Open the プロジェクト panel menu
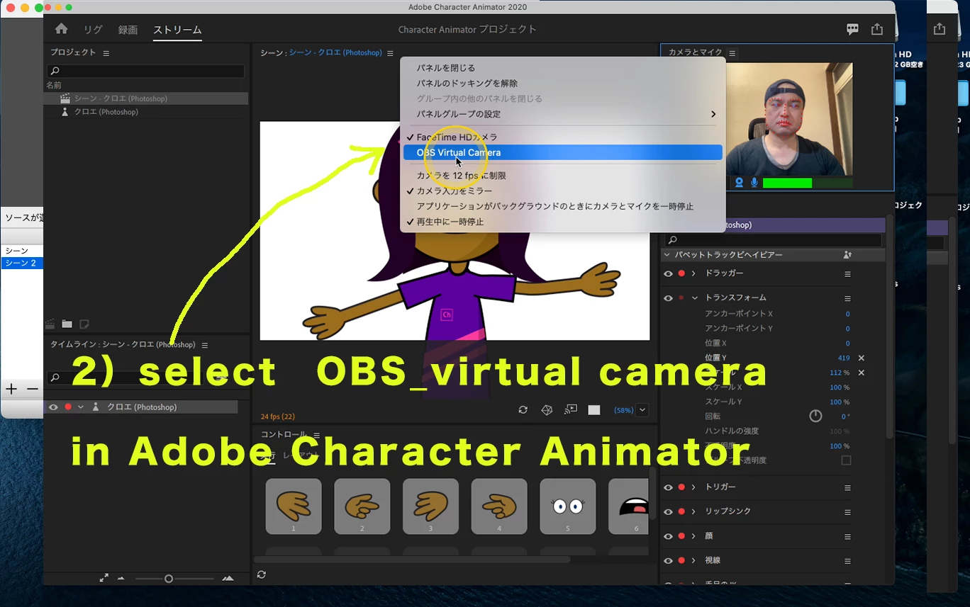The image size is (970, 607). [x=106, y=53]
